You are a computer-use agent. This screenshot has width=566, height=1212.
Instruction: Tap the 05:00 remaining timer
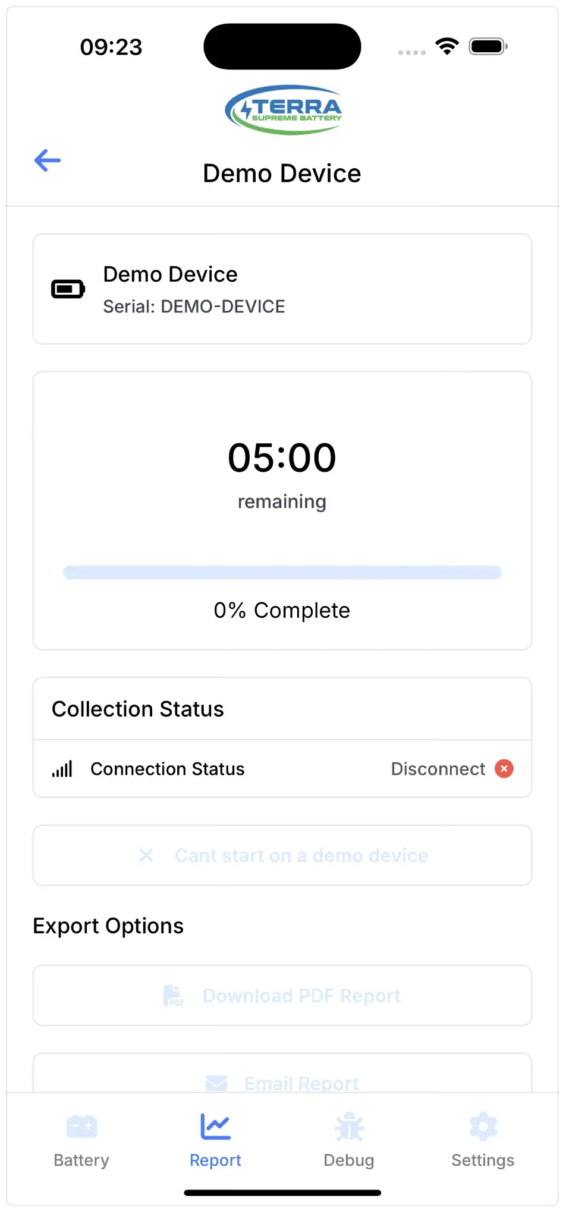pos(282,458)
